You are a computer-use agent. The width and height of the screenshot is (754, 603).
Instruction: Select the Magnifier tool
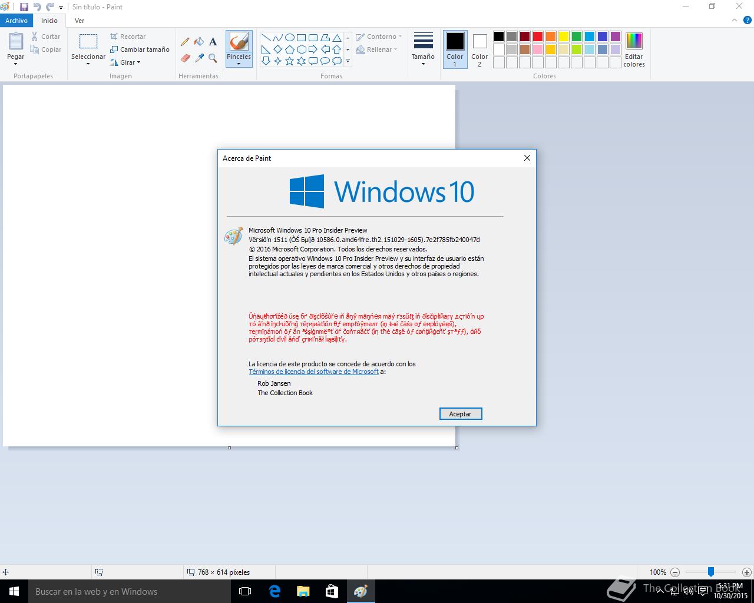pyautogui.click(x=213, y=58)
